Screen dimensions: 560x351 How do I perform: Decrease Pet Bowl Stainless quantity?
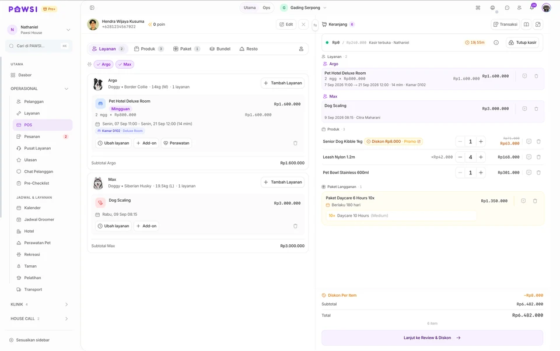click(x=460, y=173)
